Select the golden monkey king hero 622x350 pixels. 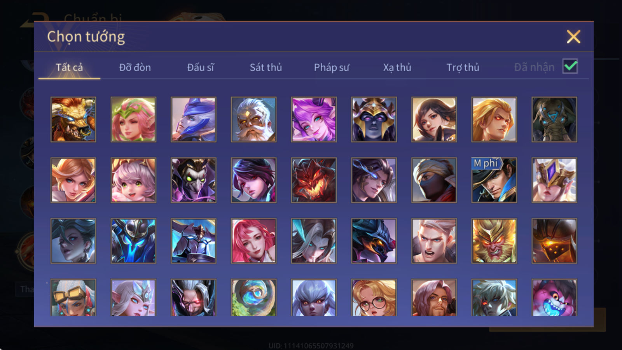[x=494, y=241]
